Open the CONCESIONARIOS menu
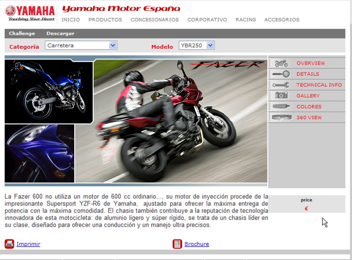This screenshot has width=352, height=260. [x=155, y=20]
